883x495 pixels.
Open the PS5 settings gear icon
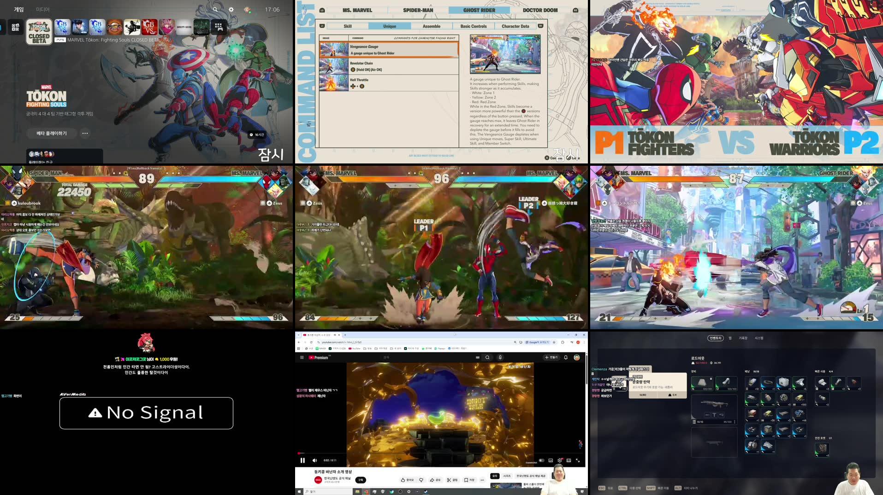pos(231,9)
